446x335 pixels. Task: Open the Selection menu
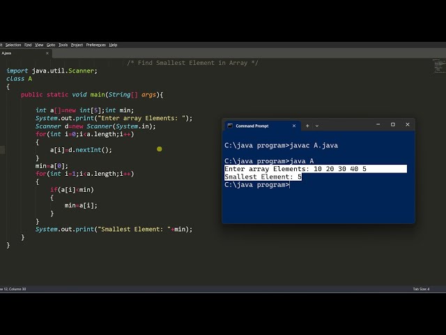[13, 45]
